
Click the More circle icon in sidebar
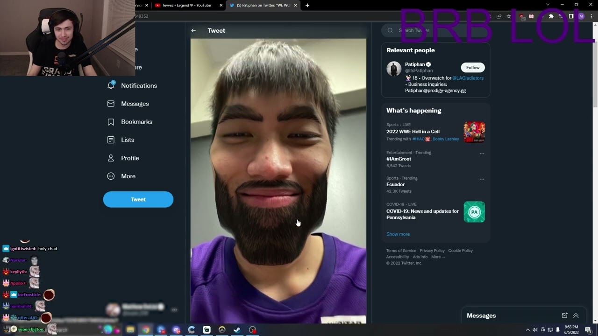click(x=111, y=176)
